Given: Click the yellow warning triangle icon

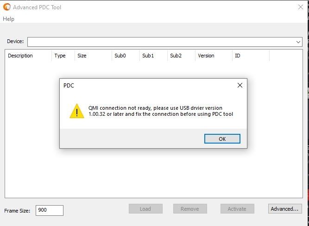Looking at the screenshot, I should 77,111.
